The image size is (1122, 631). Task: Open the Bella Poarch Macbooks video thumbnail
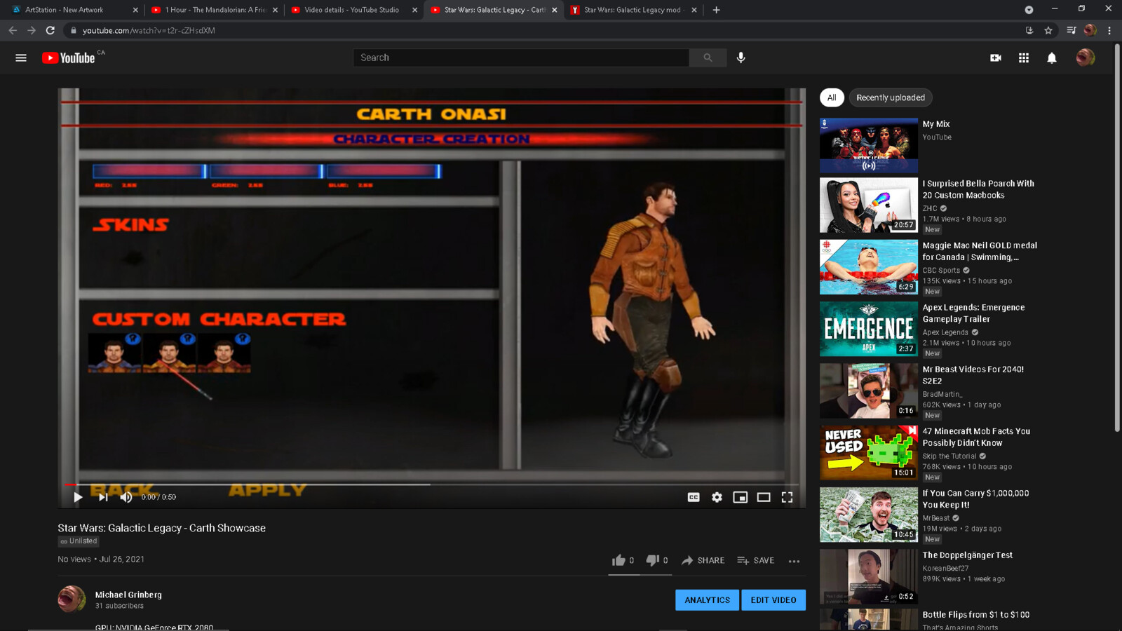868,205
